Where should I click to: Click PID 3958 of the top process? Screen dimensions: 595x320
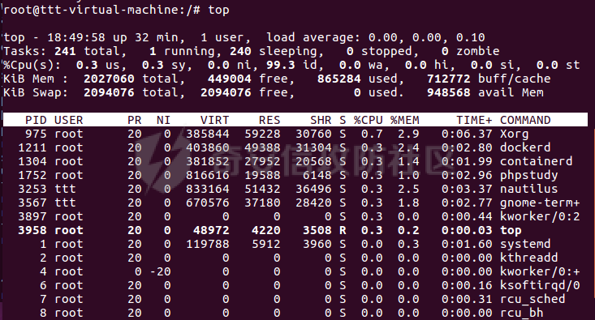pyautogui.click(x=32, y=230)
